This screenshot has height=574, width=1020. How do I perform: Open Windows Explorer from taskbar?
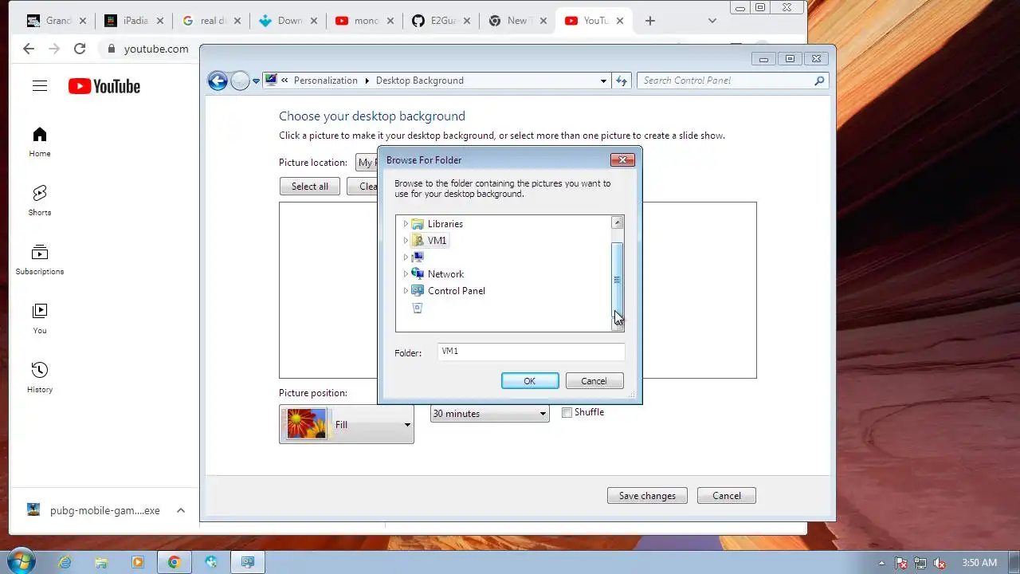click(101, 562)
